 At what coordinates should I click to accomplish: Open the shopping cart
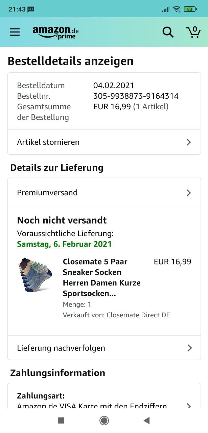(x=193, y=32)
